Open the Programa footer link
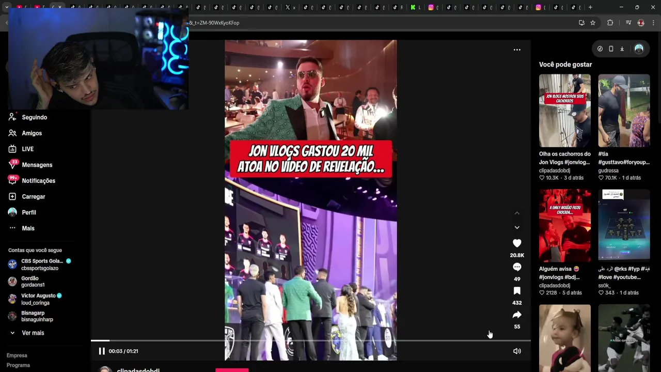This screenshot has width=661, height=372. 18,365
